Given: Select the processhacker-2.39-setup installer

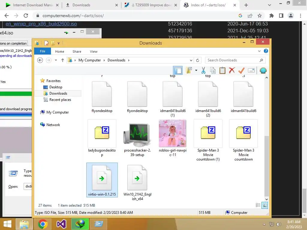Looking at the screenshot, I should coord(137,138).
